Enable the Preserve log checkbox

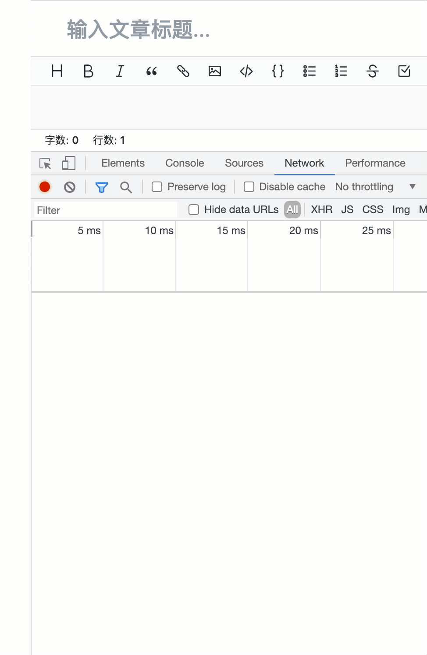point(157,187)
